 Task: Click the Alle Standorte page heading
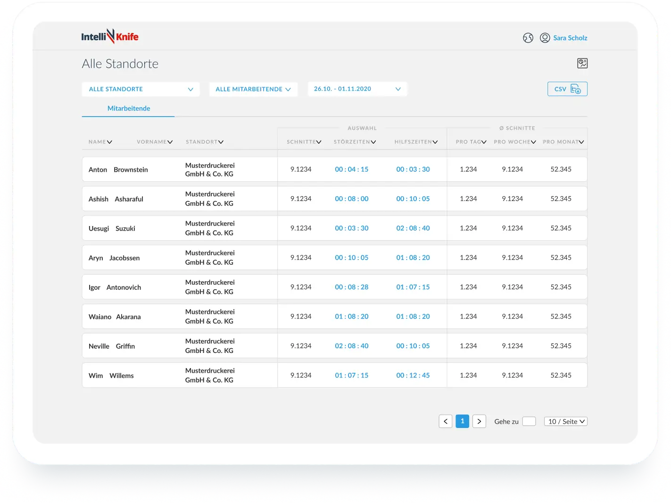point(120,64)
